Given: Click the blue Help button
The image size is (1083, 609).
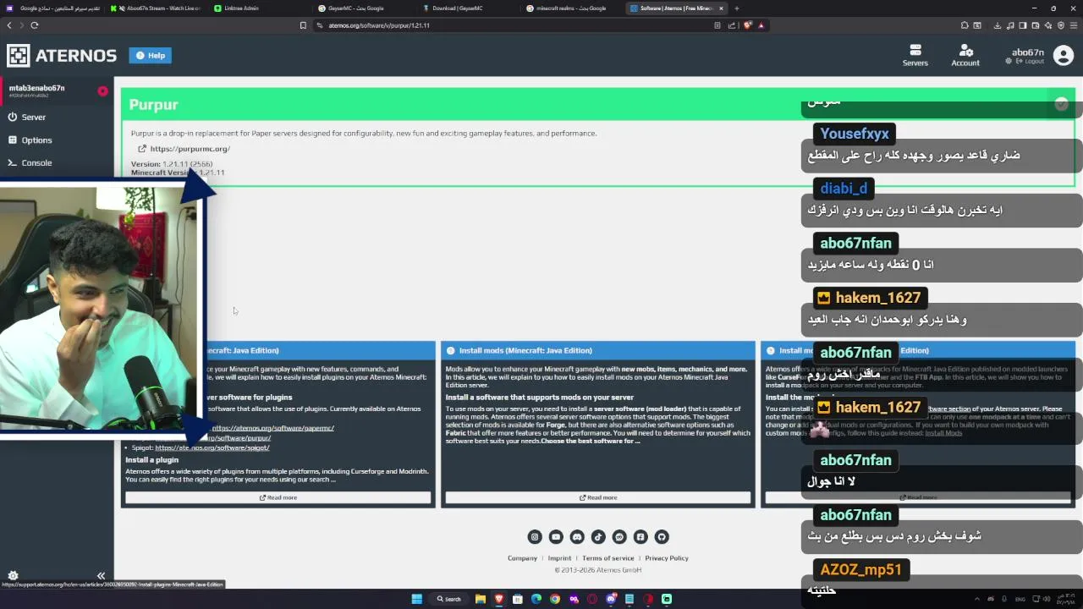Looking at the screenshot, I should [151, 56].
